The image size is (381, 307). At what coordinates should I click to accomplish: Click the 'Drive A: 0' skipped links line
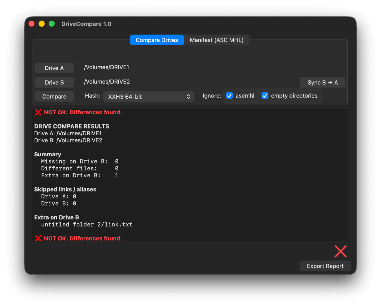[x=59, y=196]
